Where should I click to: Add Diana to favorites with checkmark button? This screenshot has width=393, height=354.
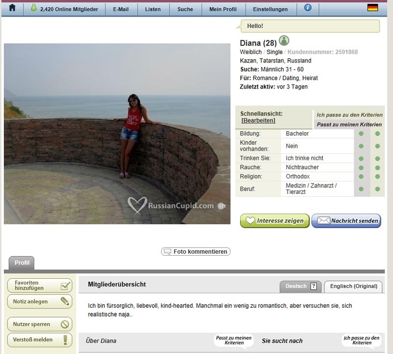point(40,285)
